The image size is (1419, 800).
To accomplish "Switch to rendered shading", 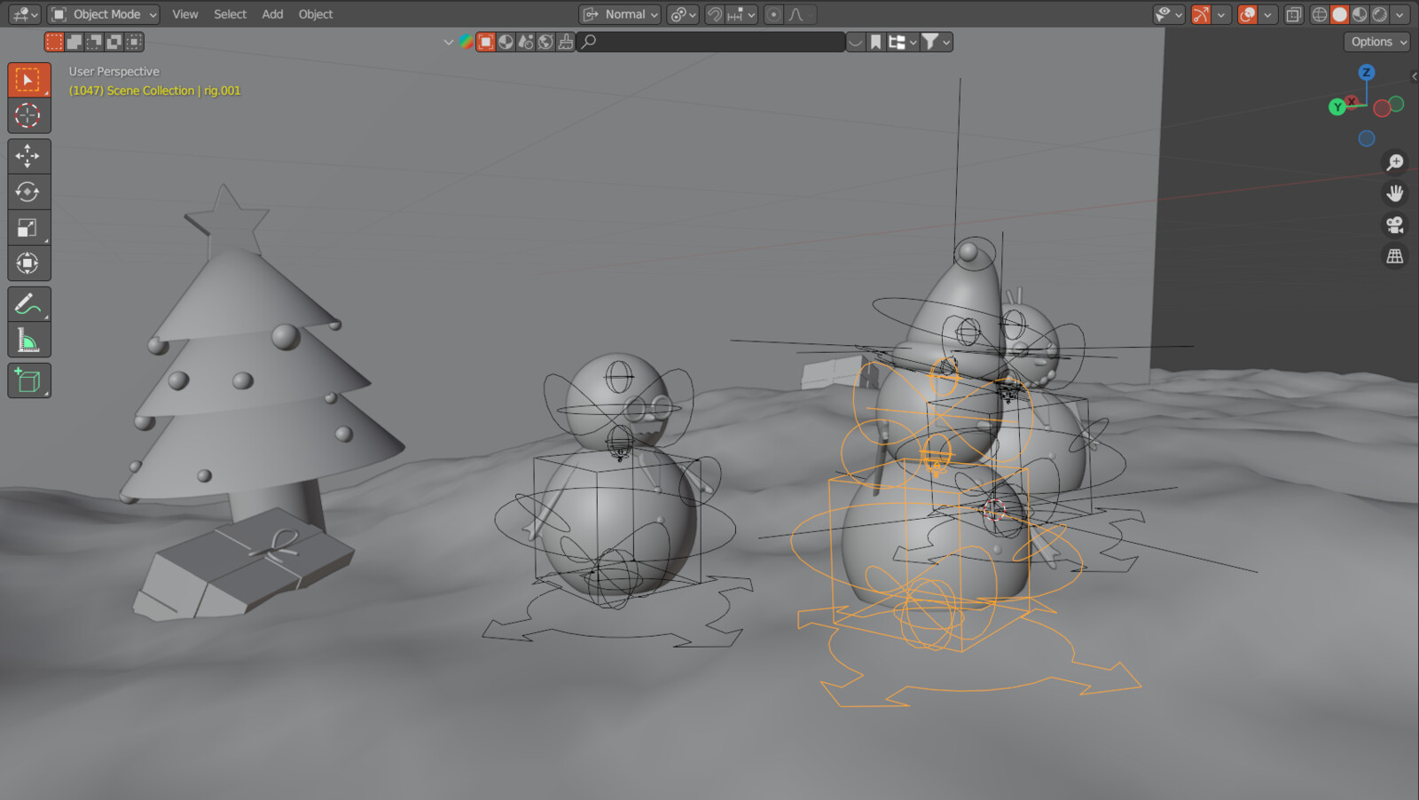I will pos(1379,14).
